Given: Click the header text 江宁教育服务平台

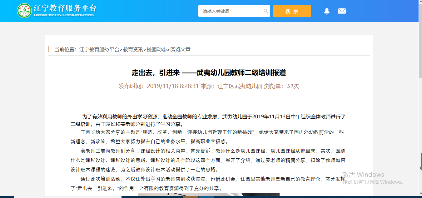Looking at the screenshot, I should pyautogui.click(x=65, y=8).
